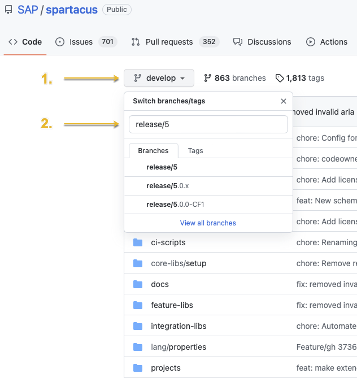Open the 1,813 tags link

point(300,78)
